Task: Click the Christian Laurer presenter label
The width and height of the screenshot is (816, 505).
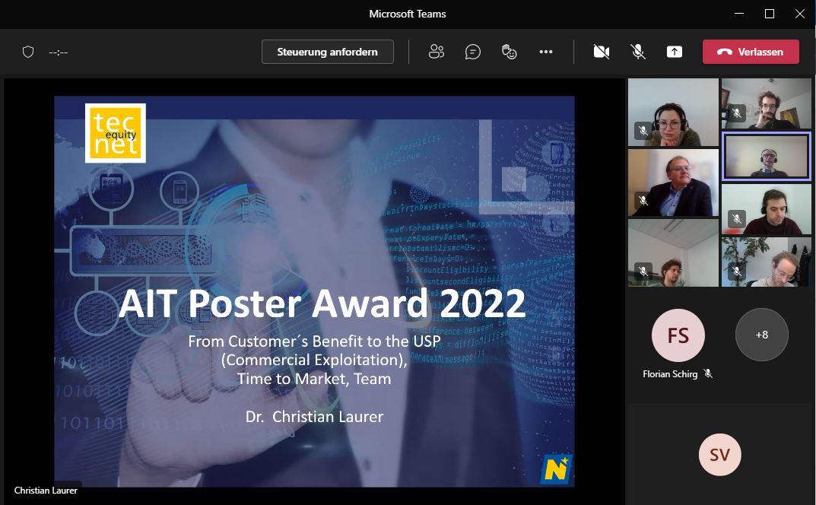Action: 46,491
